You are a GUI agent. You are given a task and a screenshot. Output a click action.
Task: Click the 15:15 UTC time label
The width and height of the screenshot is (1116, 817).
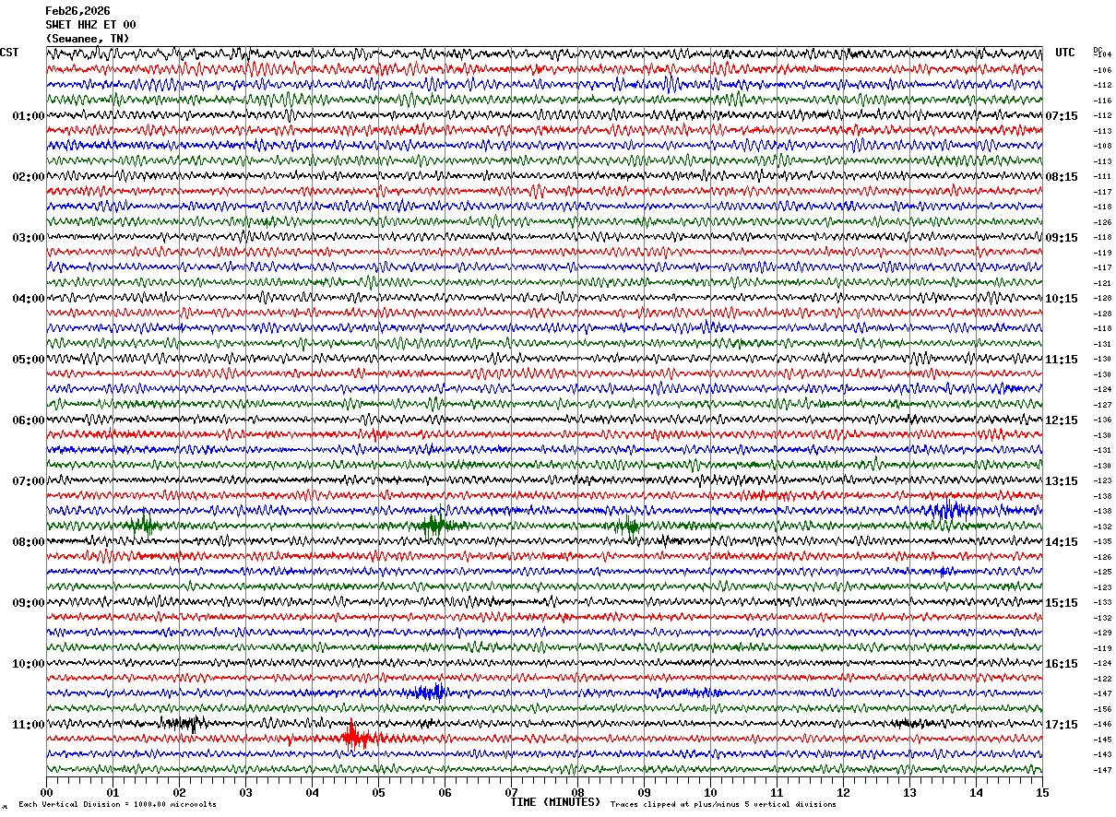1062,603
